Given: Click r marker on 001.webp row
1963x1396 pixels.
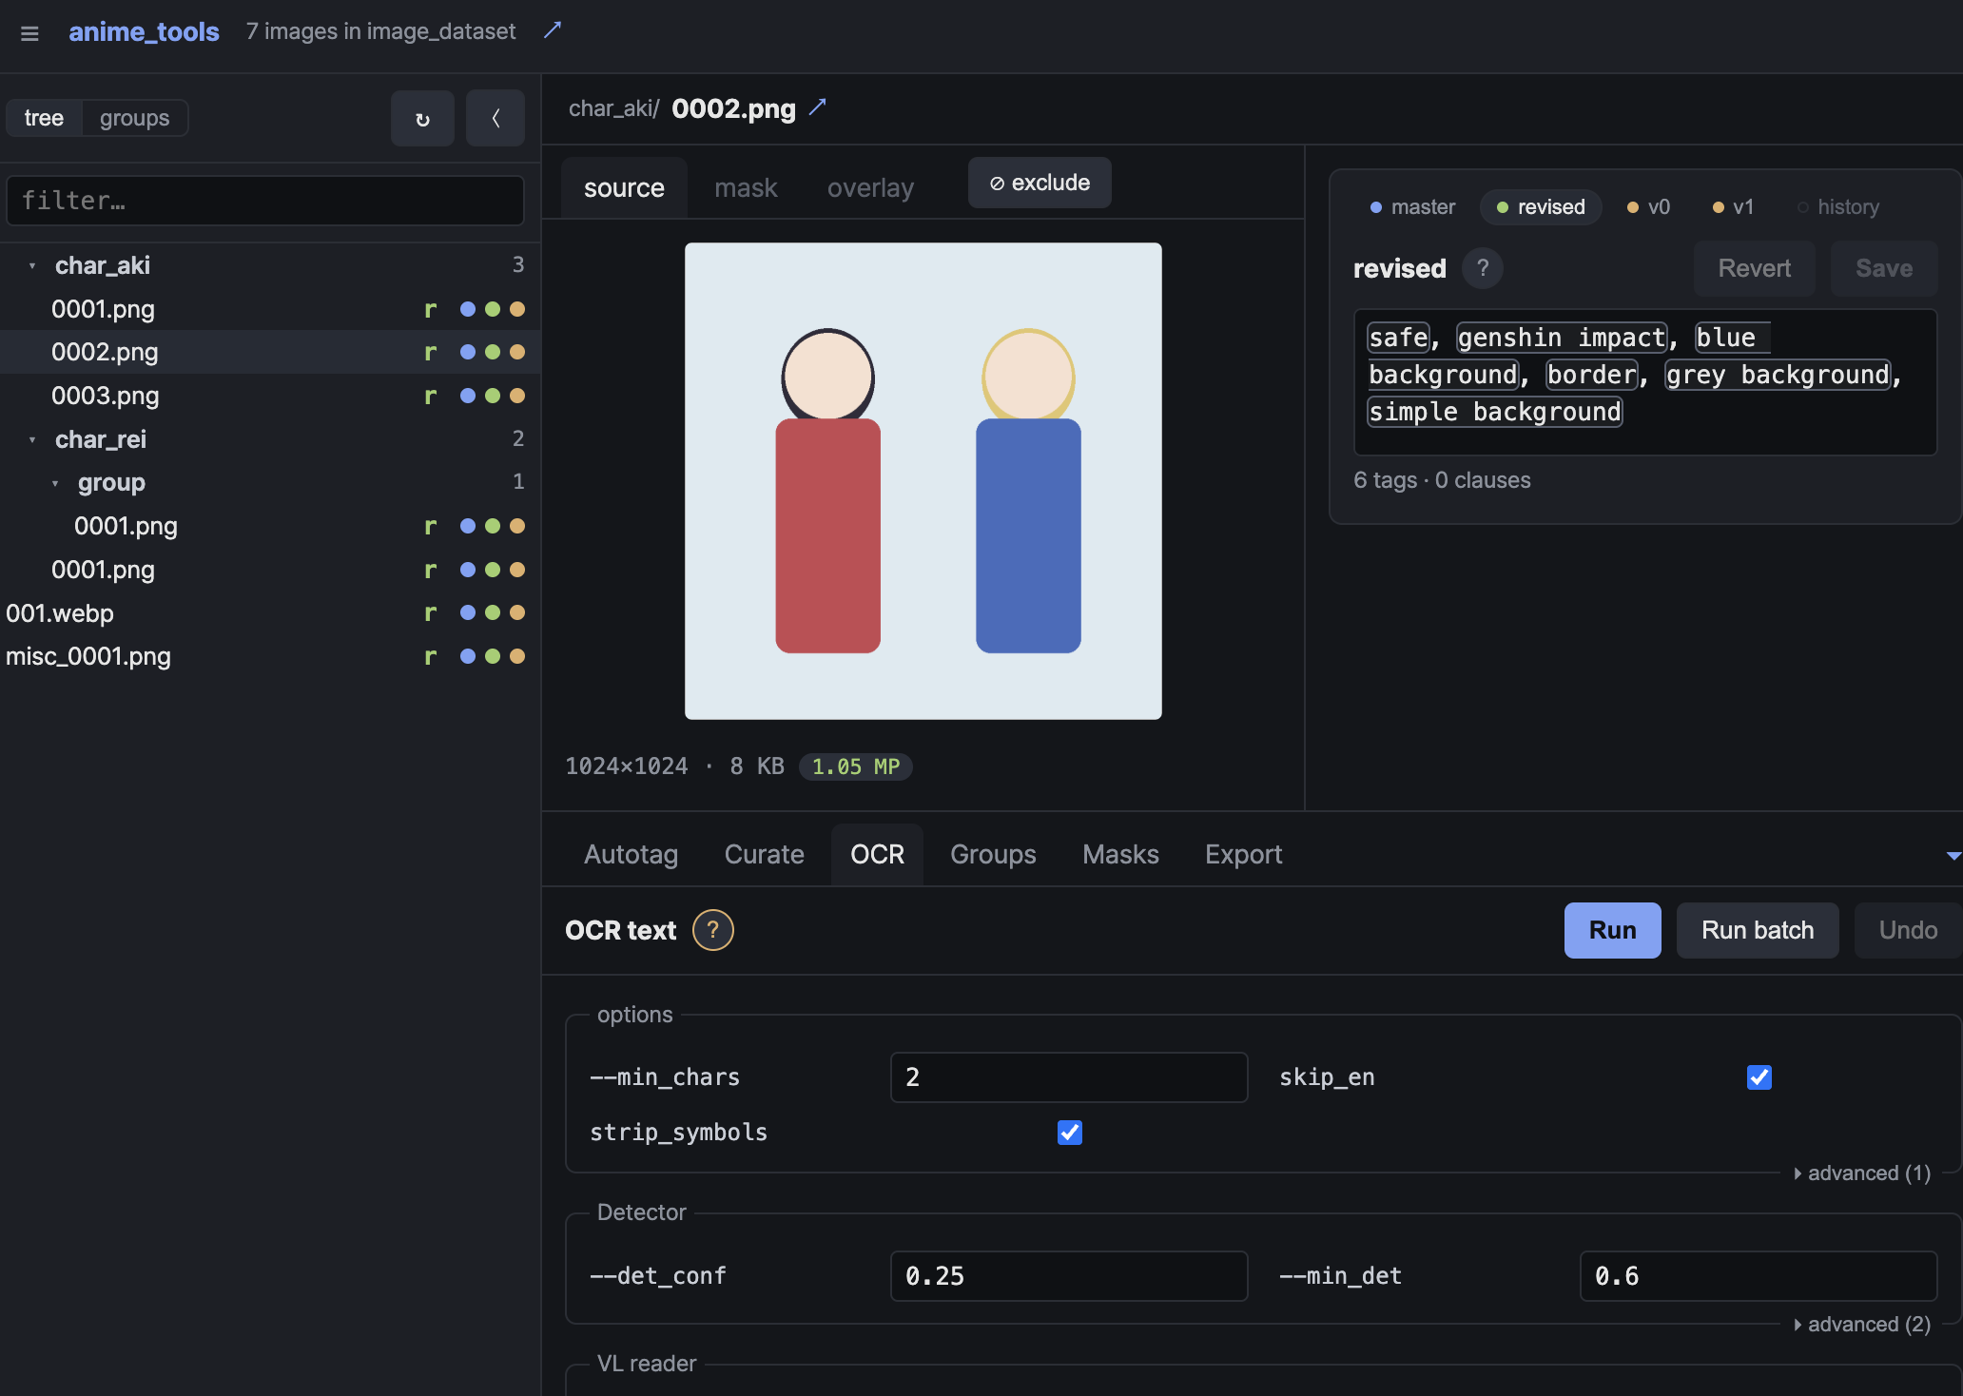Looking at the screenshot, I should coord(431,612).
